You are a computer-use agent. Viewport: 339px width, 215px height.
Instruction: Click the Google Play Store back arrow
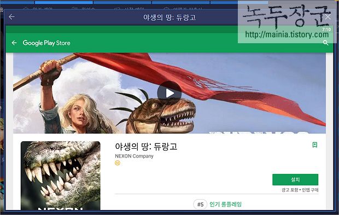click(14, 43)
